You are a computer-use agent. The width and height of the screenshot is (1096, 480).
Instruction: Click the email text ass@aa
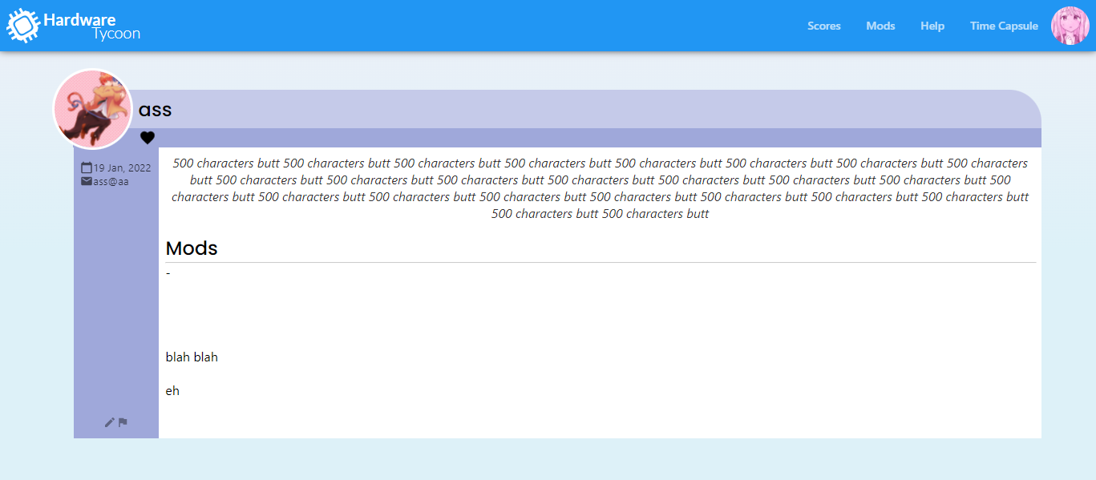pyautogui.click(x=111, y=181)
